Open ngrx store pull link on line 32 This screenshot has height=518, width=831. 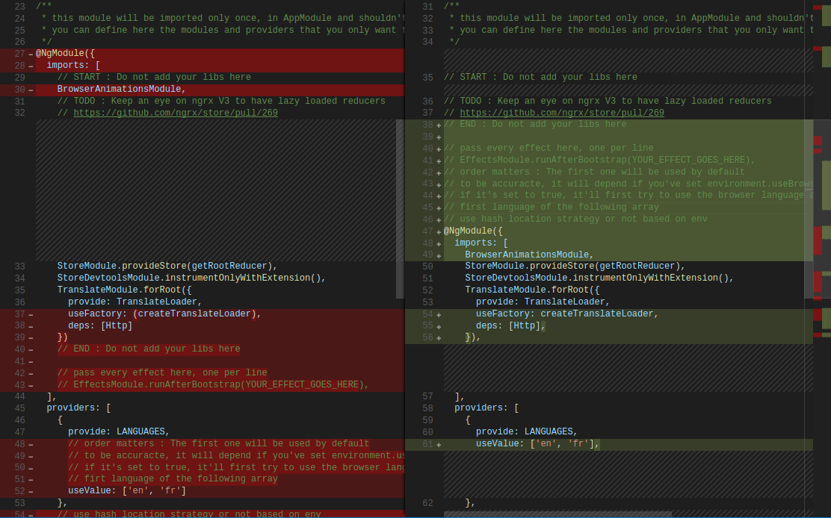[176, 113]
